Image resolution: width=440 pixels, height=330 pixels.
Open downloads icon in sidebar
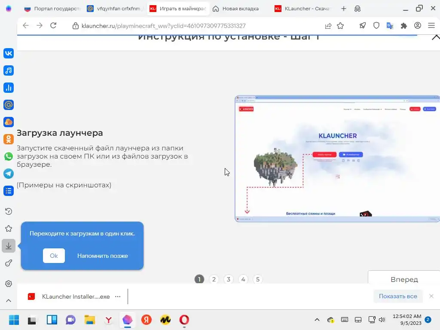coord(9,246)
